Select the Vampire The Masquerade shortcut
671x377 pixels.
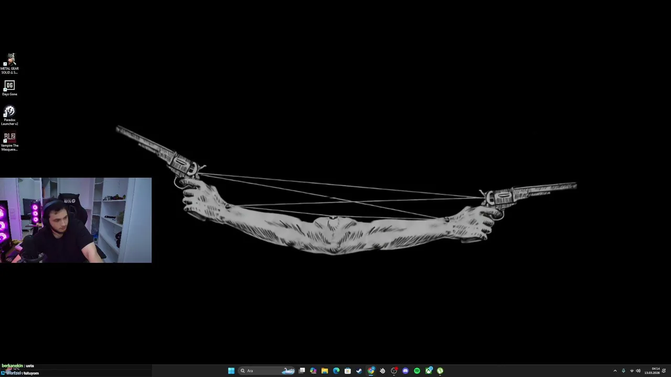(x=9, y=142)
